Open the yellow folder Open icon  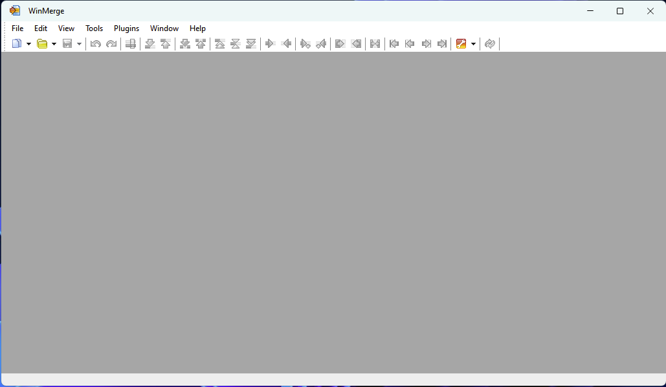pyautogui.click(x=42, y=44)
